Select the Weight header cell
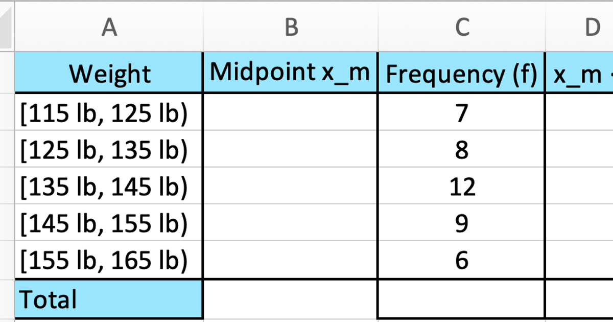The height and width of the screenshot is (322, 613). click(109, 73)
